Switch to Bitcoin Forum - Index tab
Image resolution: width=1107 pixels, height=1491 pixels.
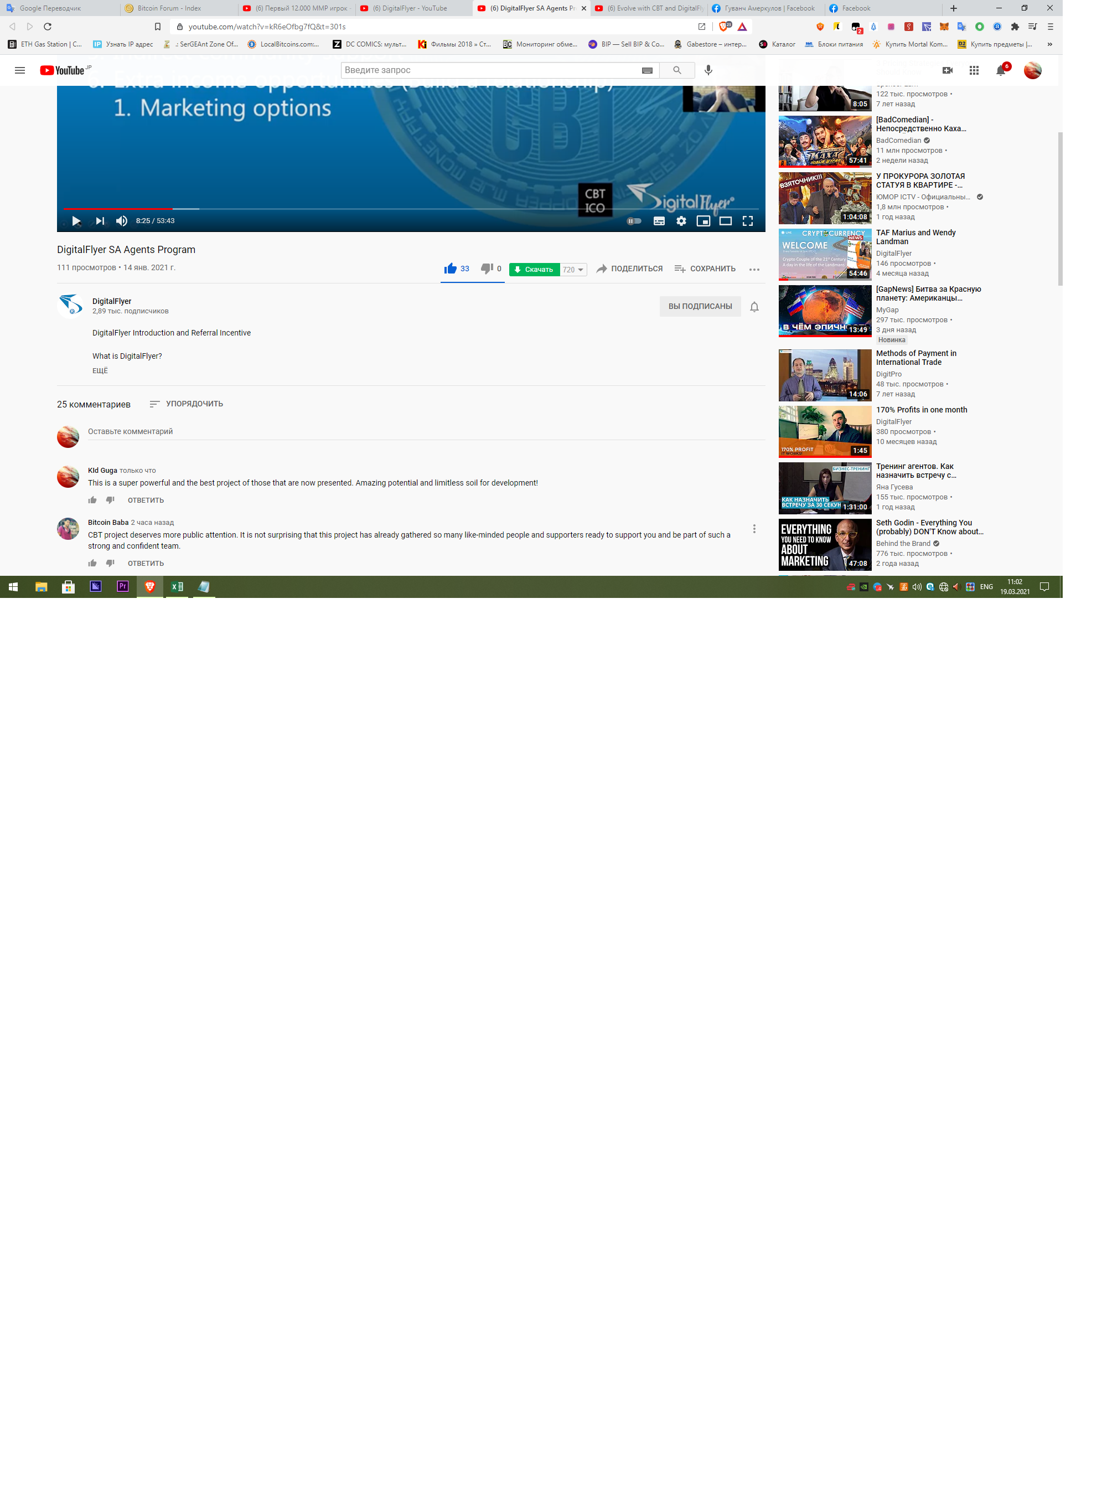coord(178,8)
